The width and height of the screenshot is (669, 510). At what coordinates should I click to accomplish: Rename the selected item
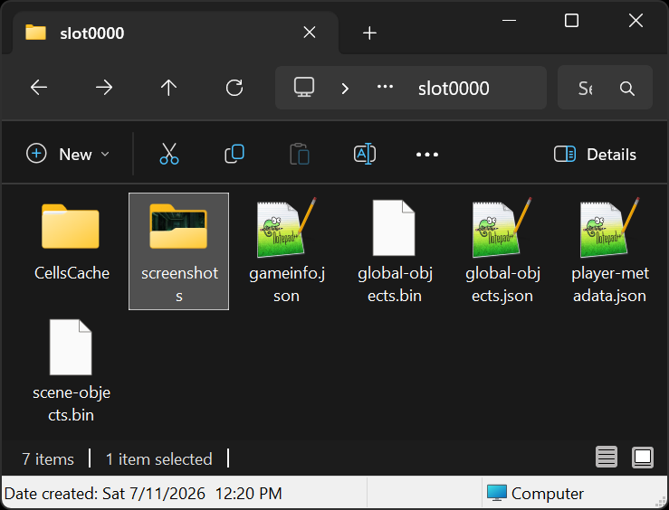365,154
